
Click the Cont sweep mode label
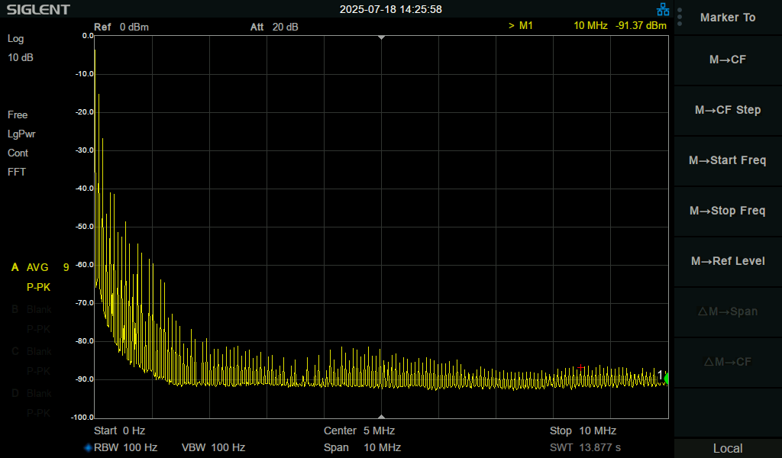click(18, 153)
